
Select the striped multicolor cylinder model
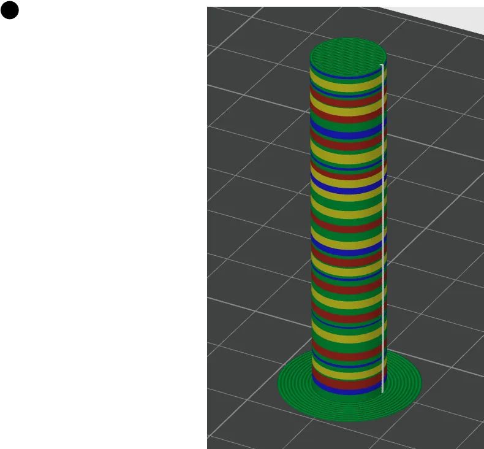[348, 217]
